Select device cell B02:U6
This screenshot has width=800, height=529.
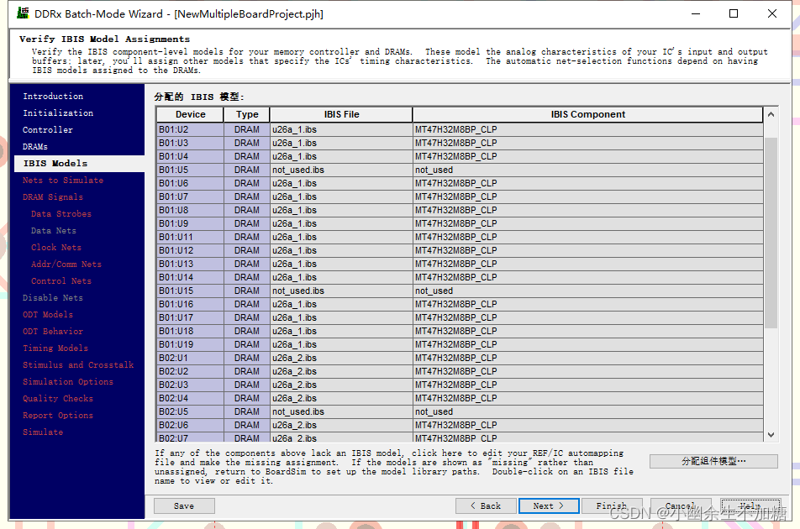190,425
